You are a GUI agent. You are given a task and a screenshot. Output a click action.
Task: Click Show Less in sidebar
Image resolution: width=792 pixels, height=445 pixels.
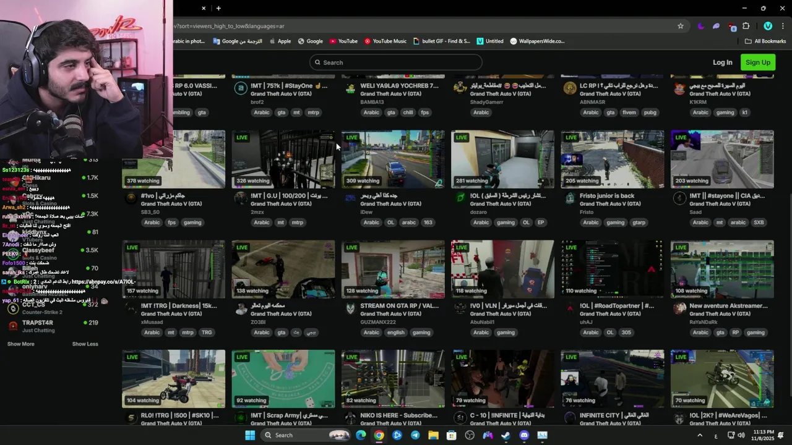click(x=85, y=344)
